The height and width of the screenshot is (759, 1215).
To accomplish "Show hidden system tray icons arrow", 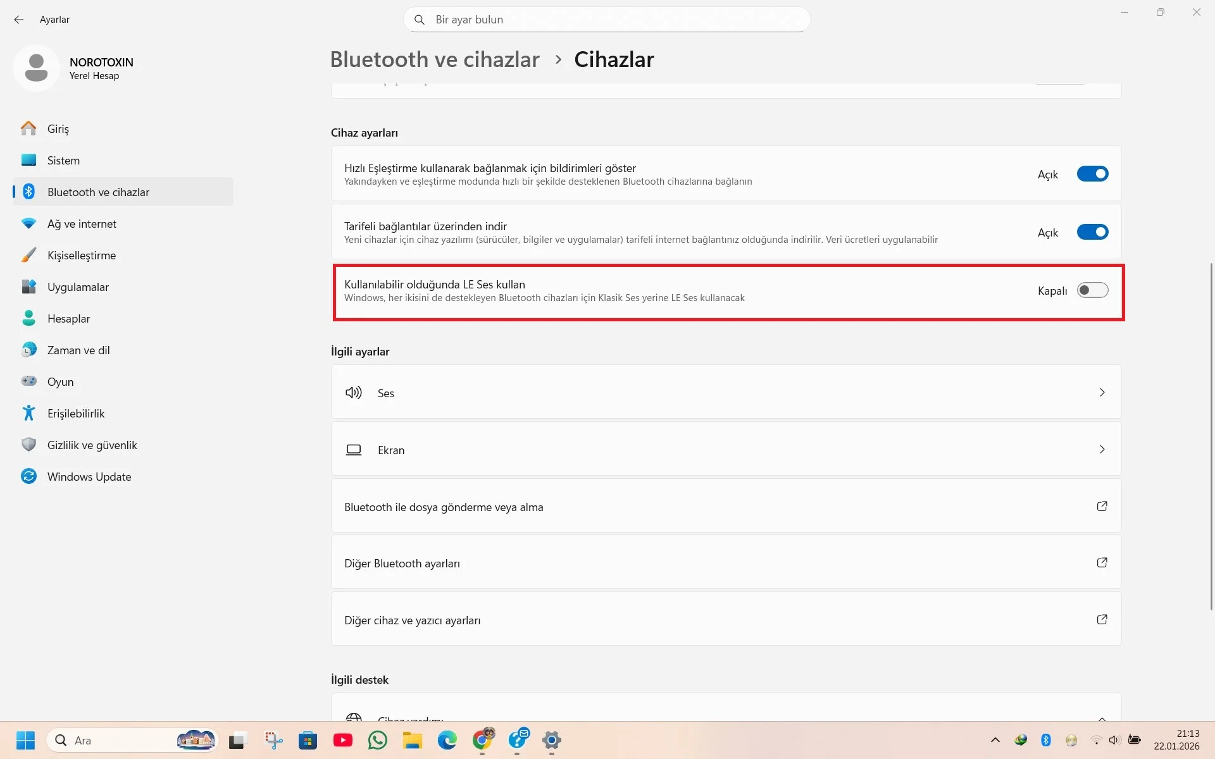I will point(995,740).
